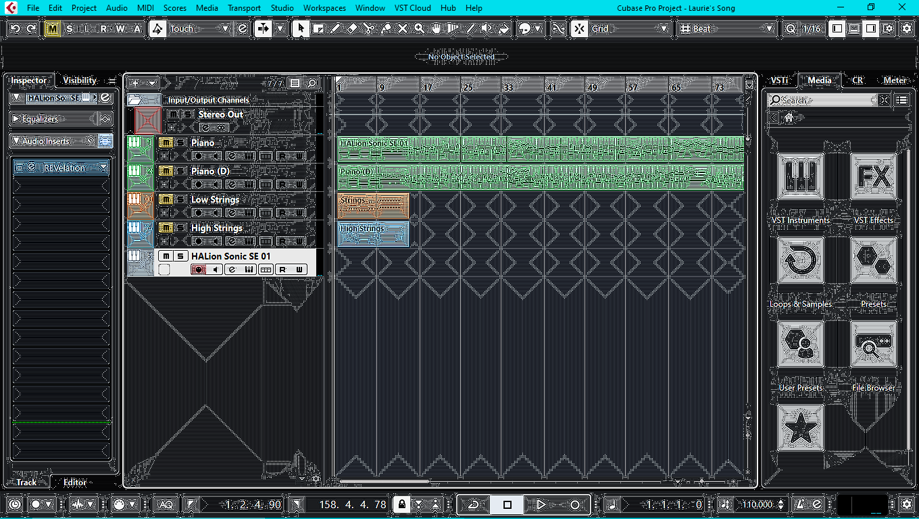Activate the transport Cycle loop button
The height and width of the screenshot is (519, 919).
tap(474, 504)
